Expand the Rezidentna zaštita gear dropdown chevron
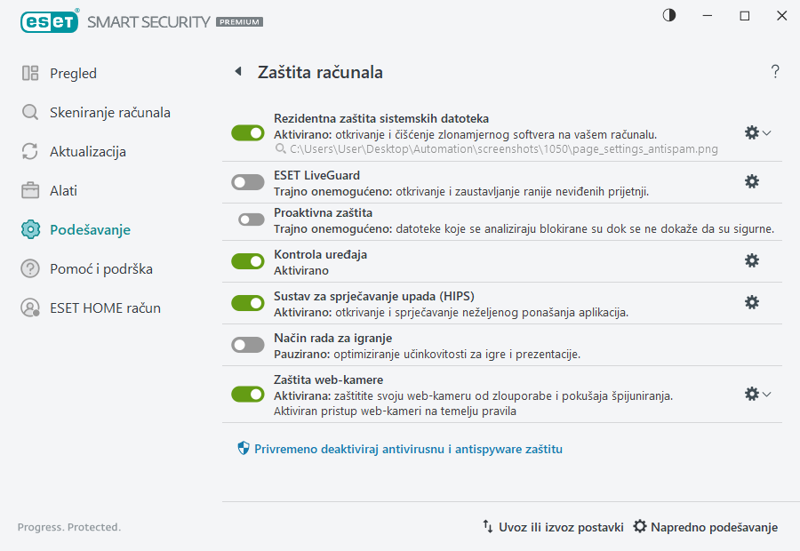The image size is (800, 551). (x=766, y=132)
